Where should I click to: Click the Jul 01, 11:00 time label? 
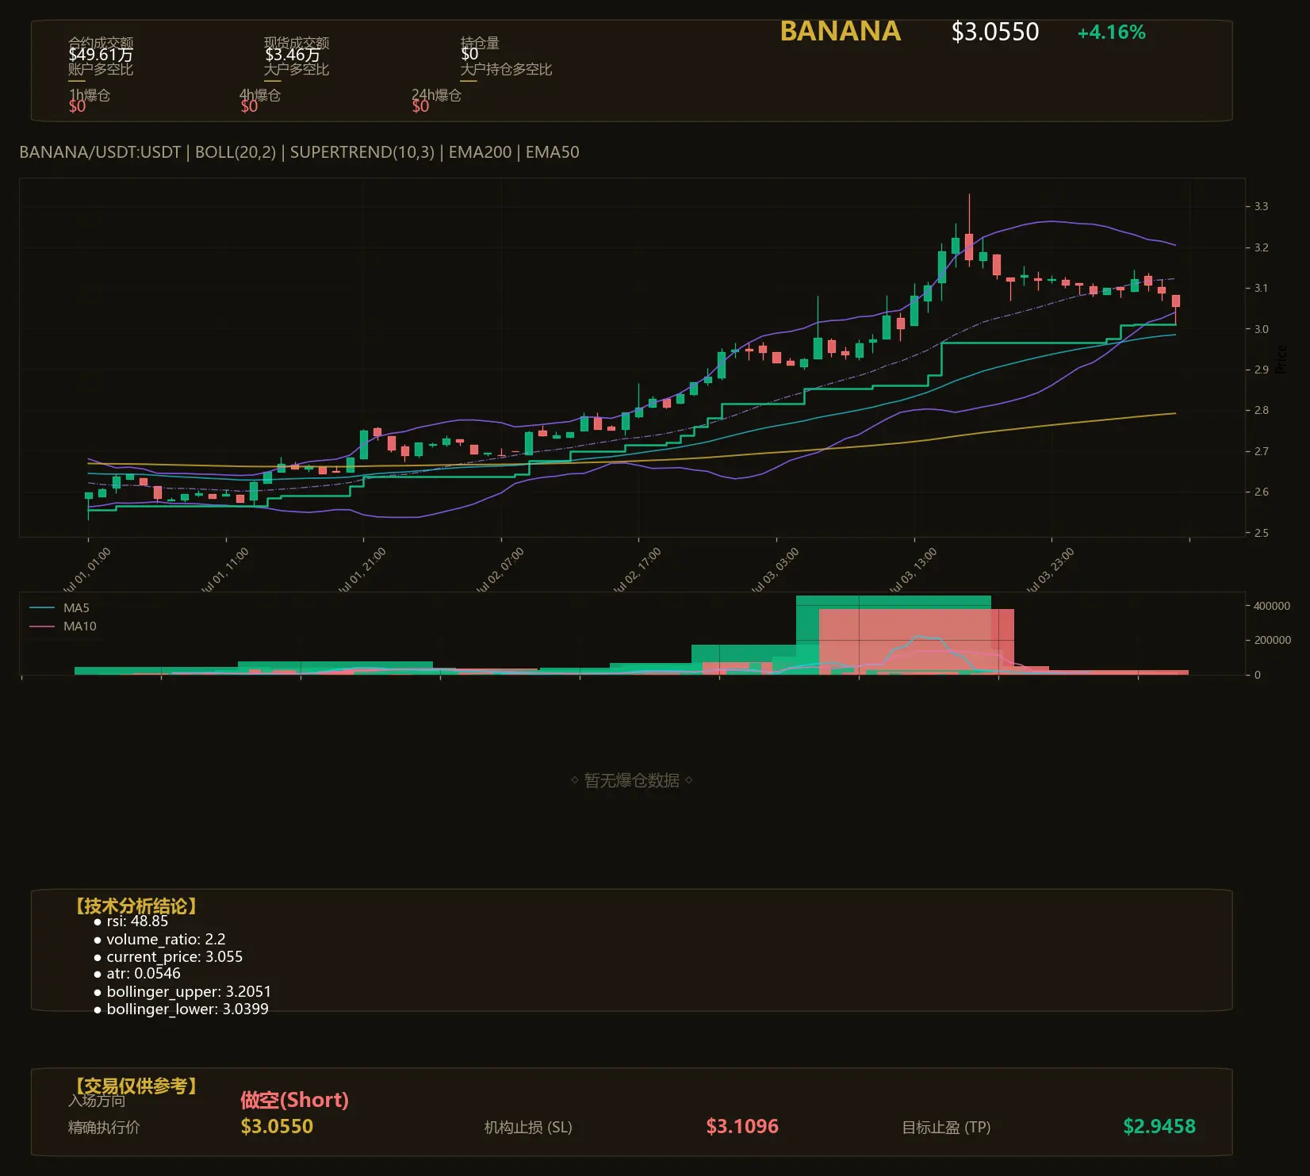click(225, 570)
